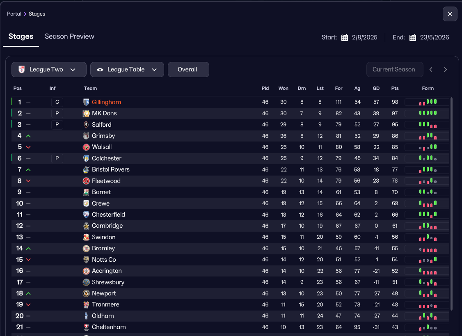Click the MK Dons club badge

tap(86, 113)
